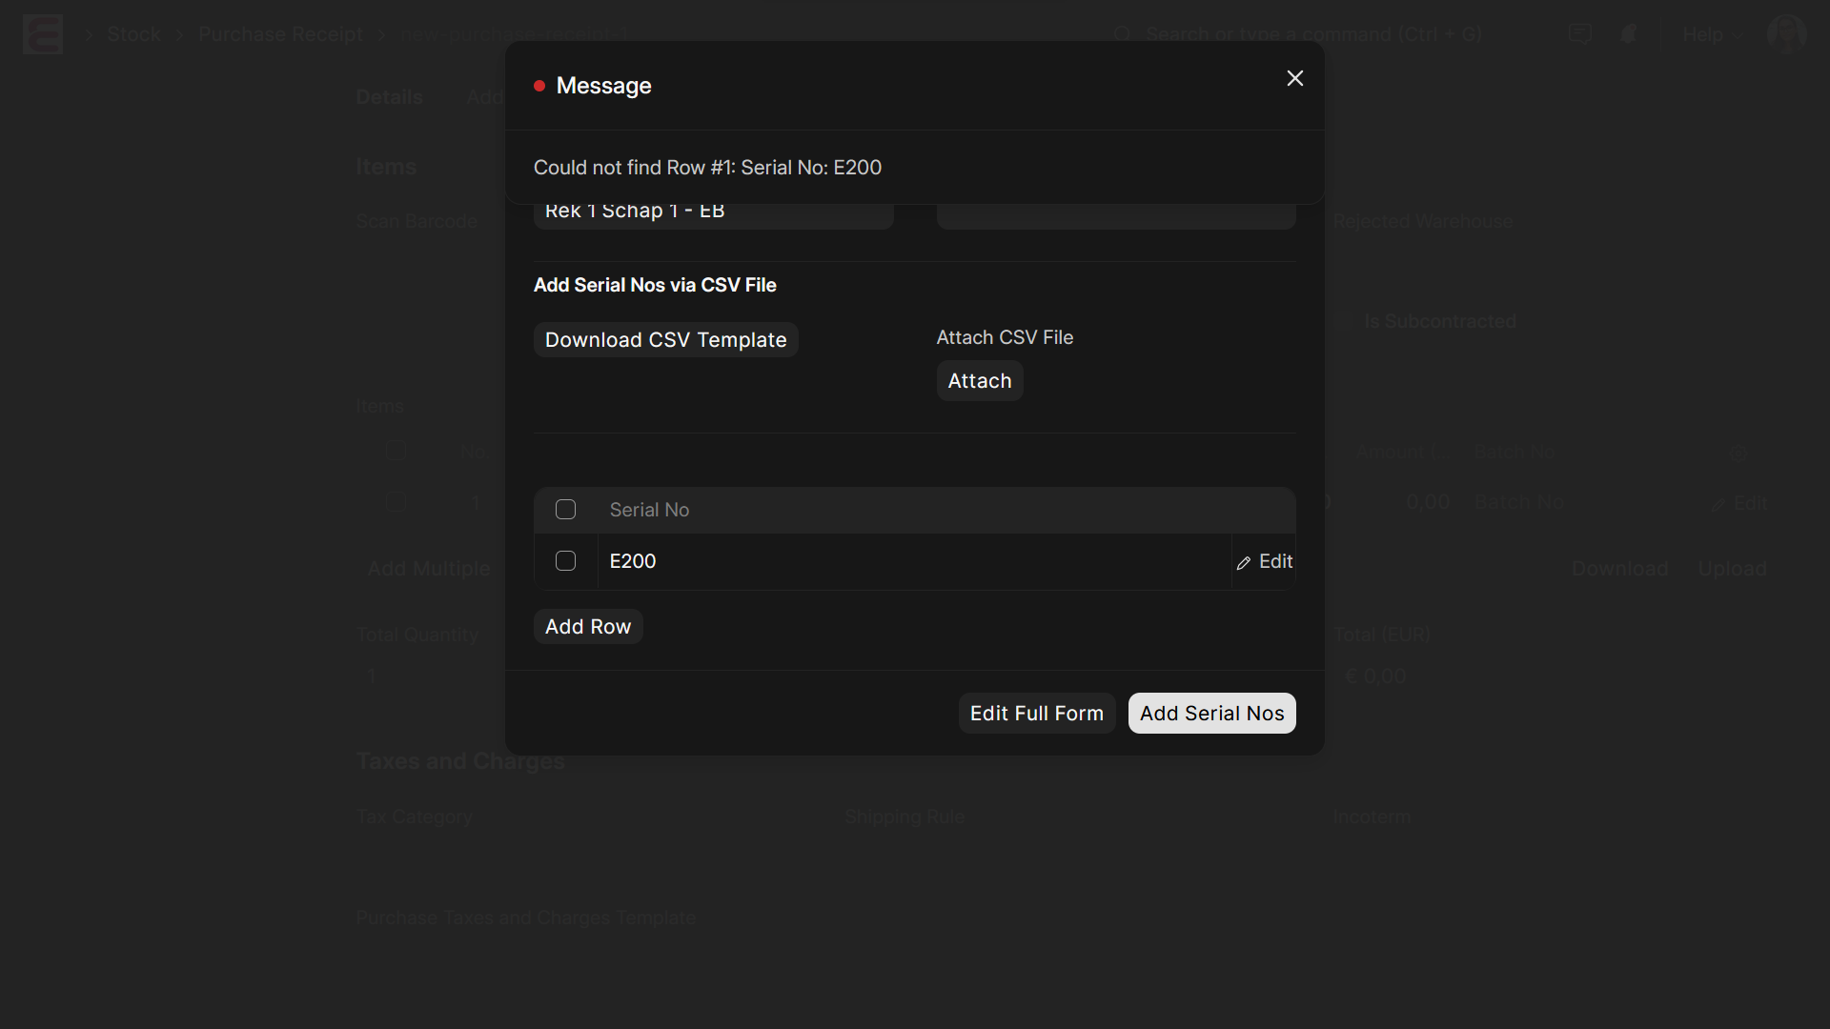
Task: Enable the Is Subcontracted checkbox
Action: point(1346,321)
